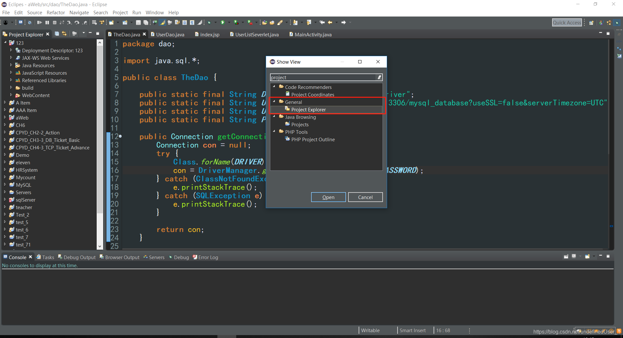Image resolution: width=623 pixels, height=338 pixels.
Task: Expand the Java Resources node
Action: click(x=11, y=65)
